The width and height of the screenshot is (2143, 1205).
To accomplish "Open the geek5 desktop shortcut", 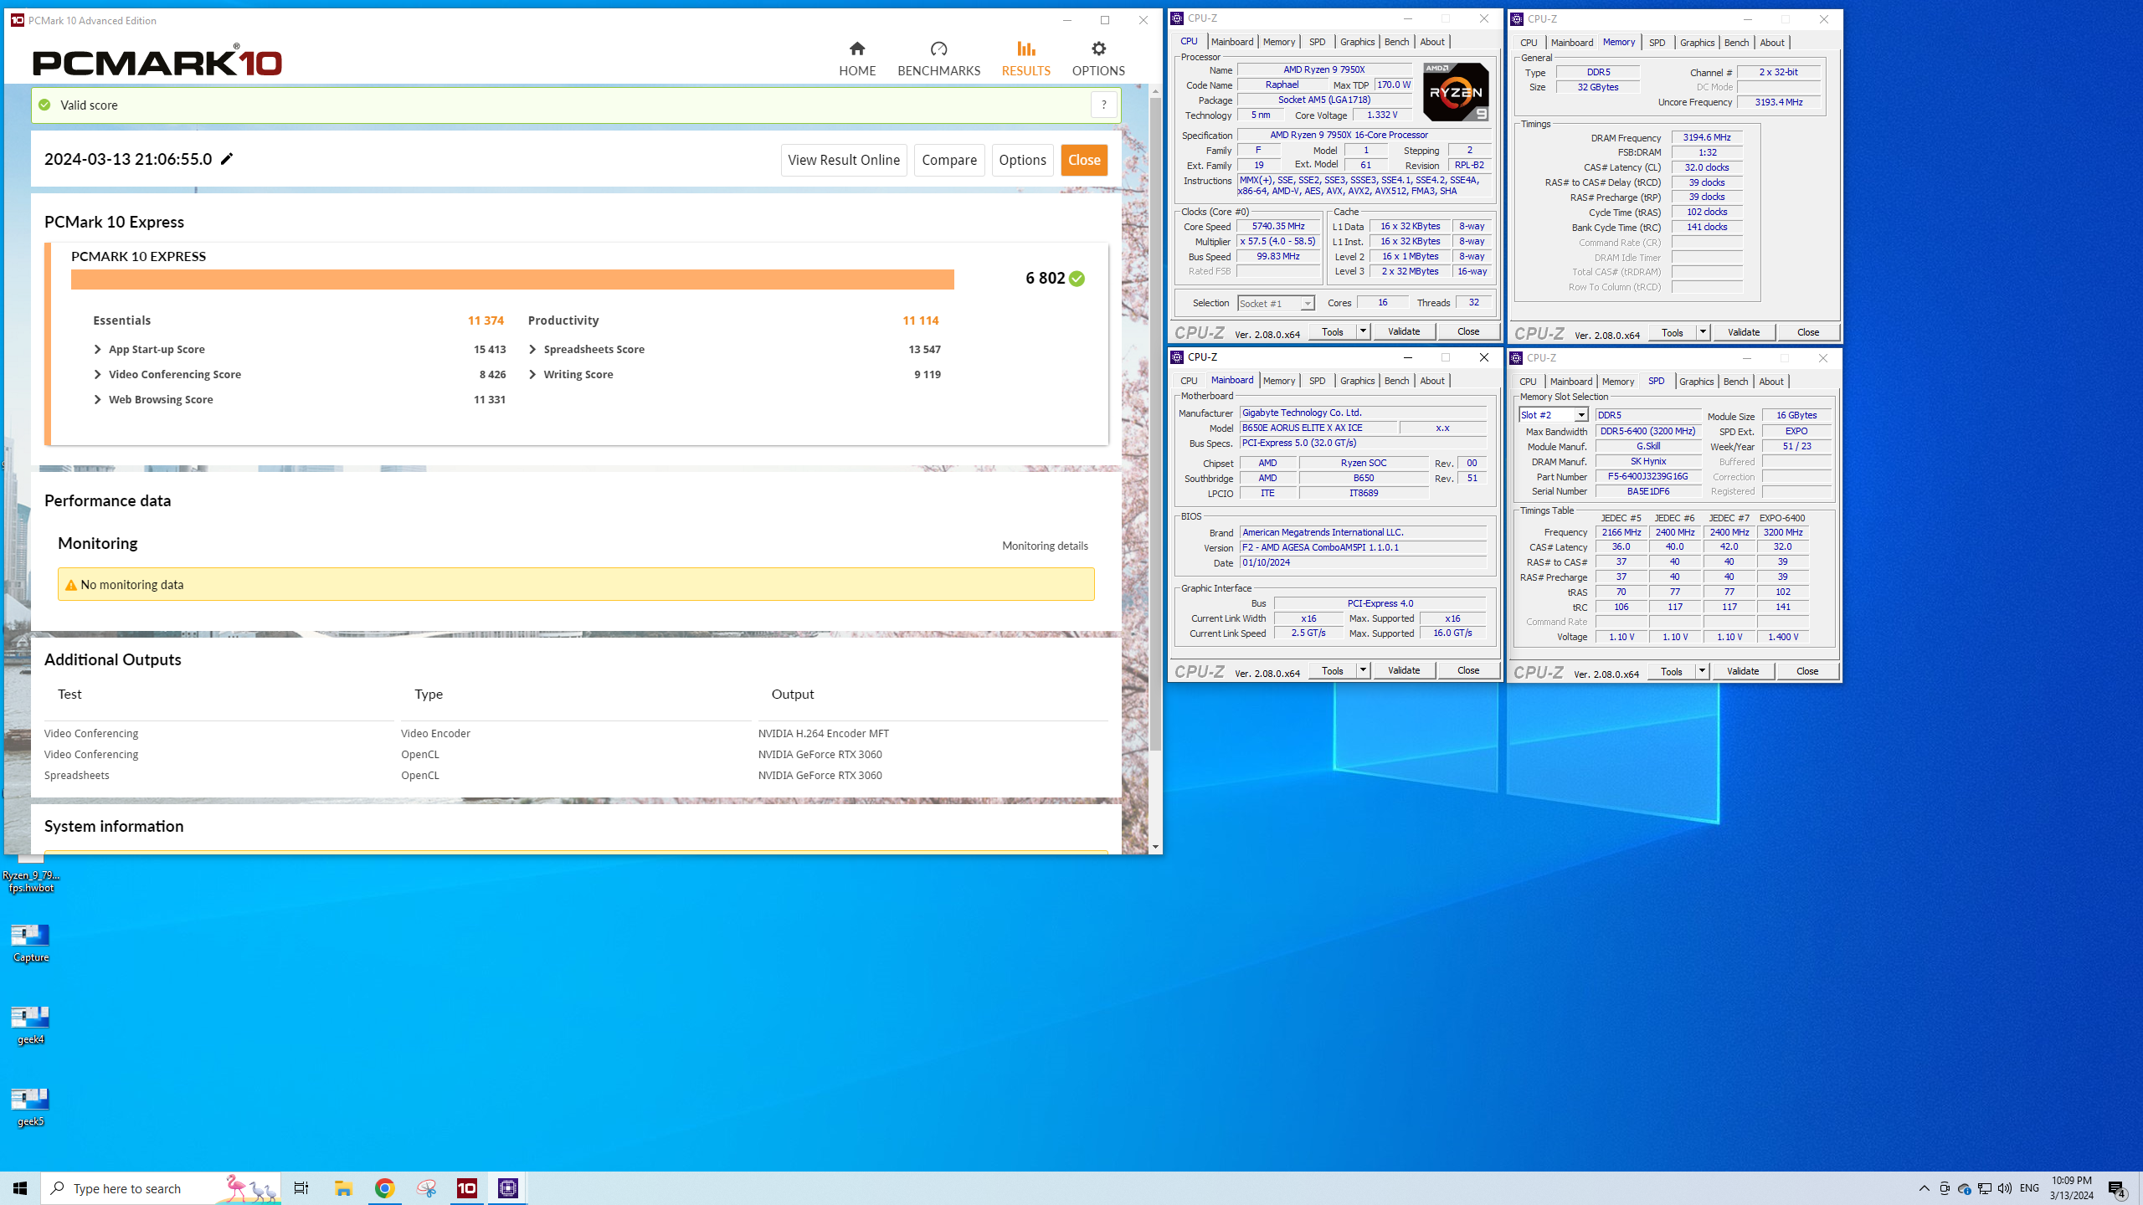I will pyautogui.click(x=31, y=1106).
